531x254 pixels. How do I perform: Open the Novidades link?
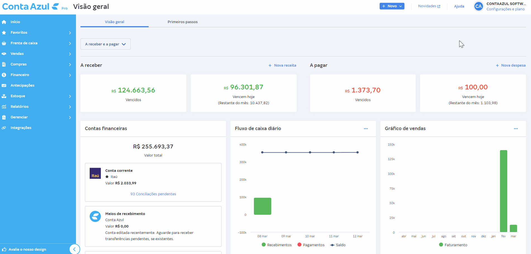(429, 6)
